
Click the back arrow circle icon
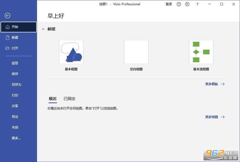pos(7,15)
